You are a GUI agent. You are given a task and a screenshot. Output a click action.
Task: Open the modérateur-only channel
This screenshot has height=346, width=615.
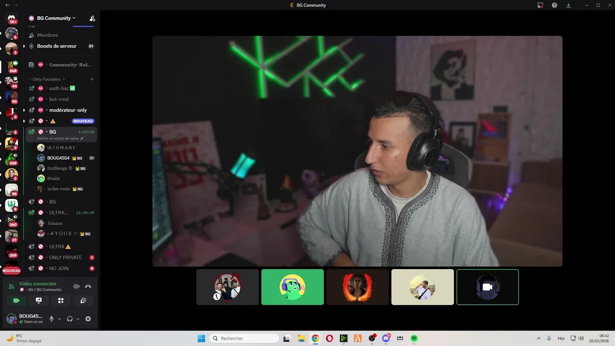coord(61,110)
